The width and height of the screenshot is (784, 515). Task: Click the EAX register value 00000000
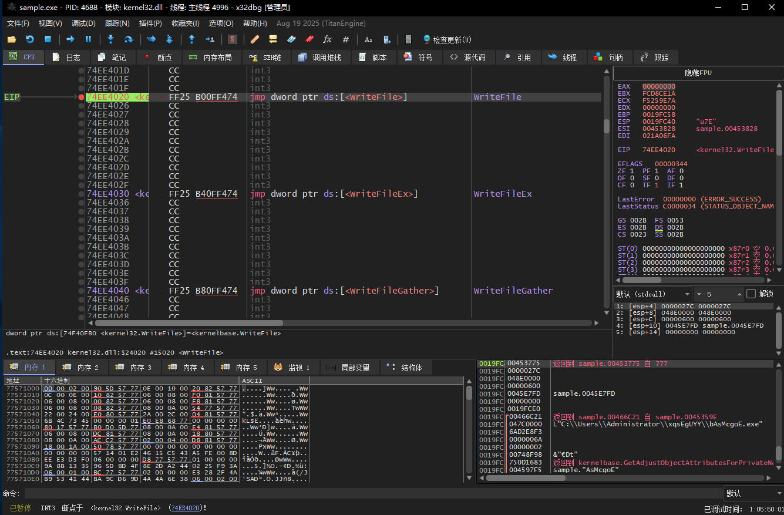[659, 86]
